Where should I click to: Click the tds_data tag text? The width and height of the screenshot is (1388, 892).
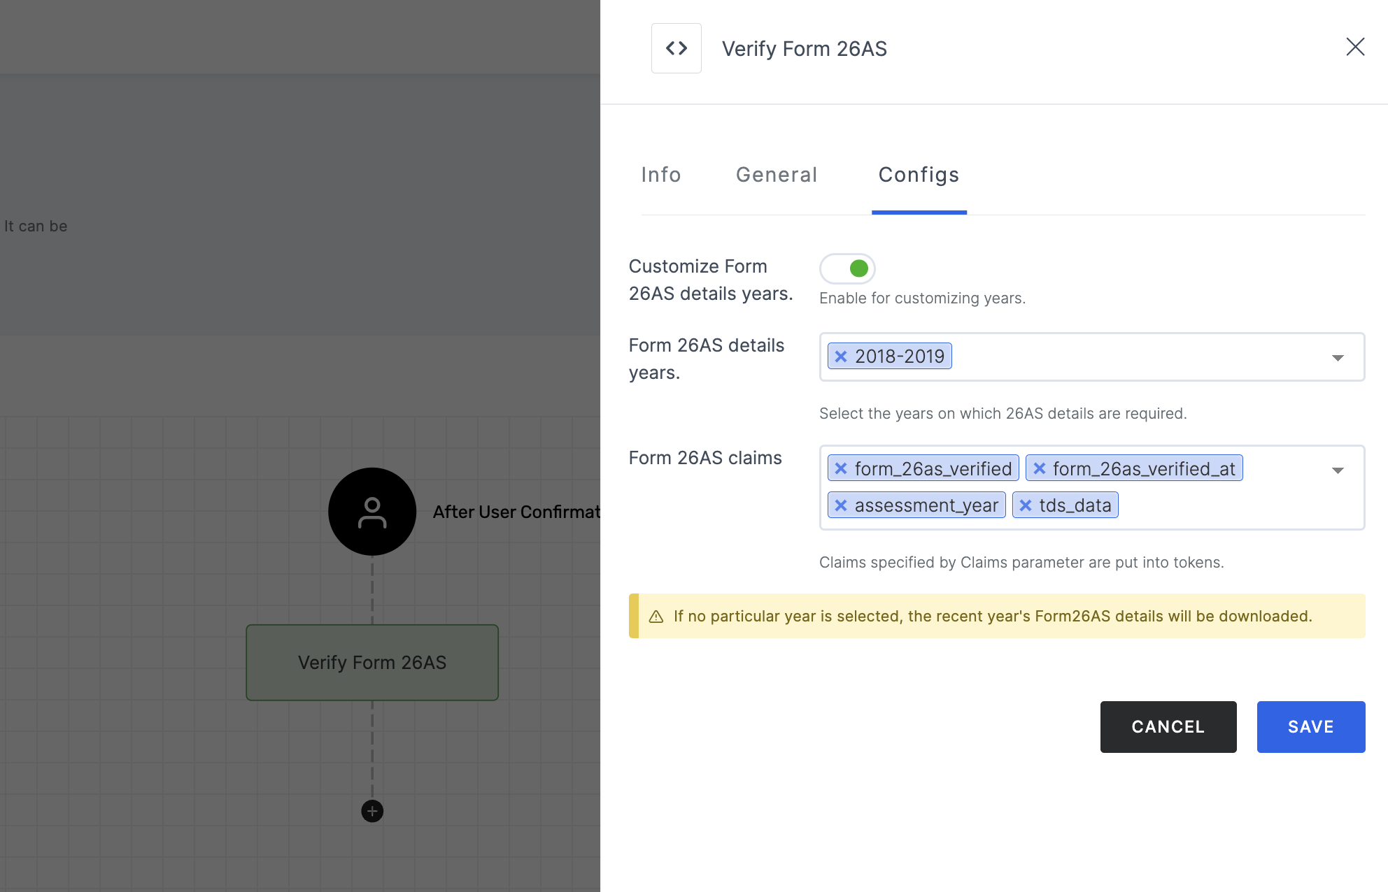1075,505
